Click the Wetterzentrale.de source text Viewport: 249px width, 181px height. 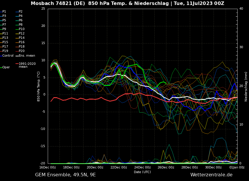point(211,175)
